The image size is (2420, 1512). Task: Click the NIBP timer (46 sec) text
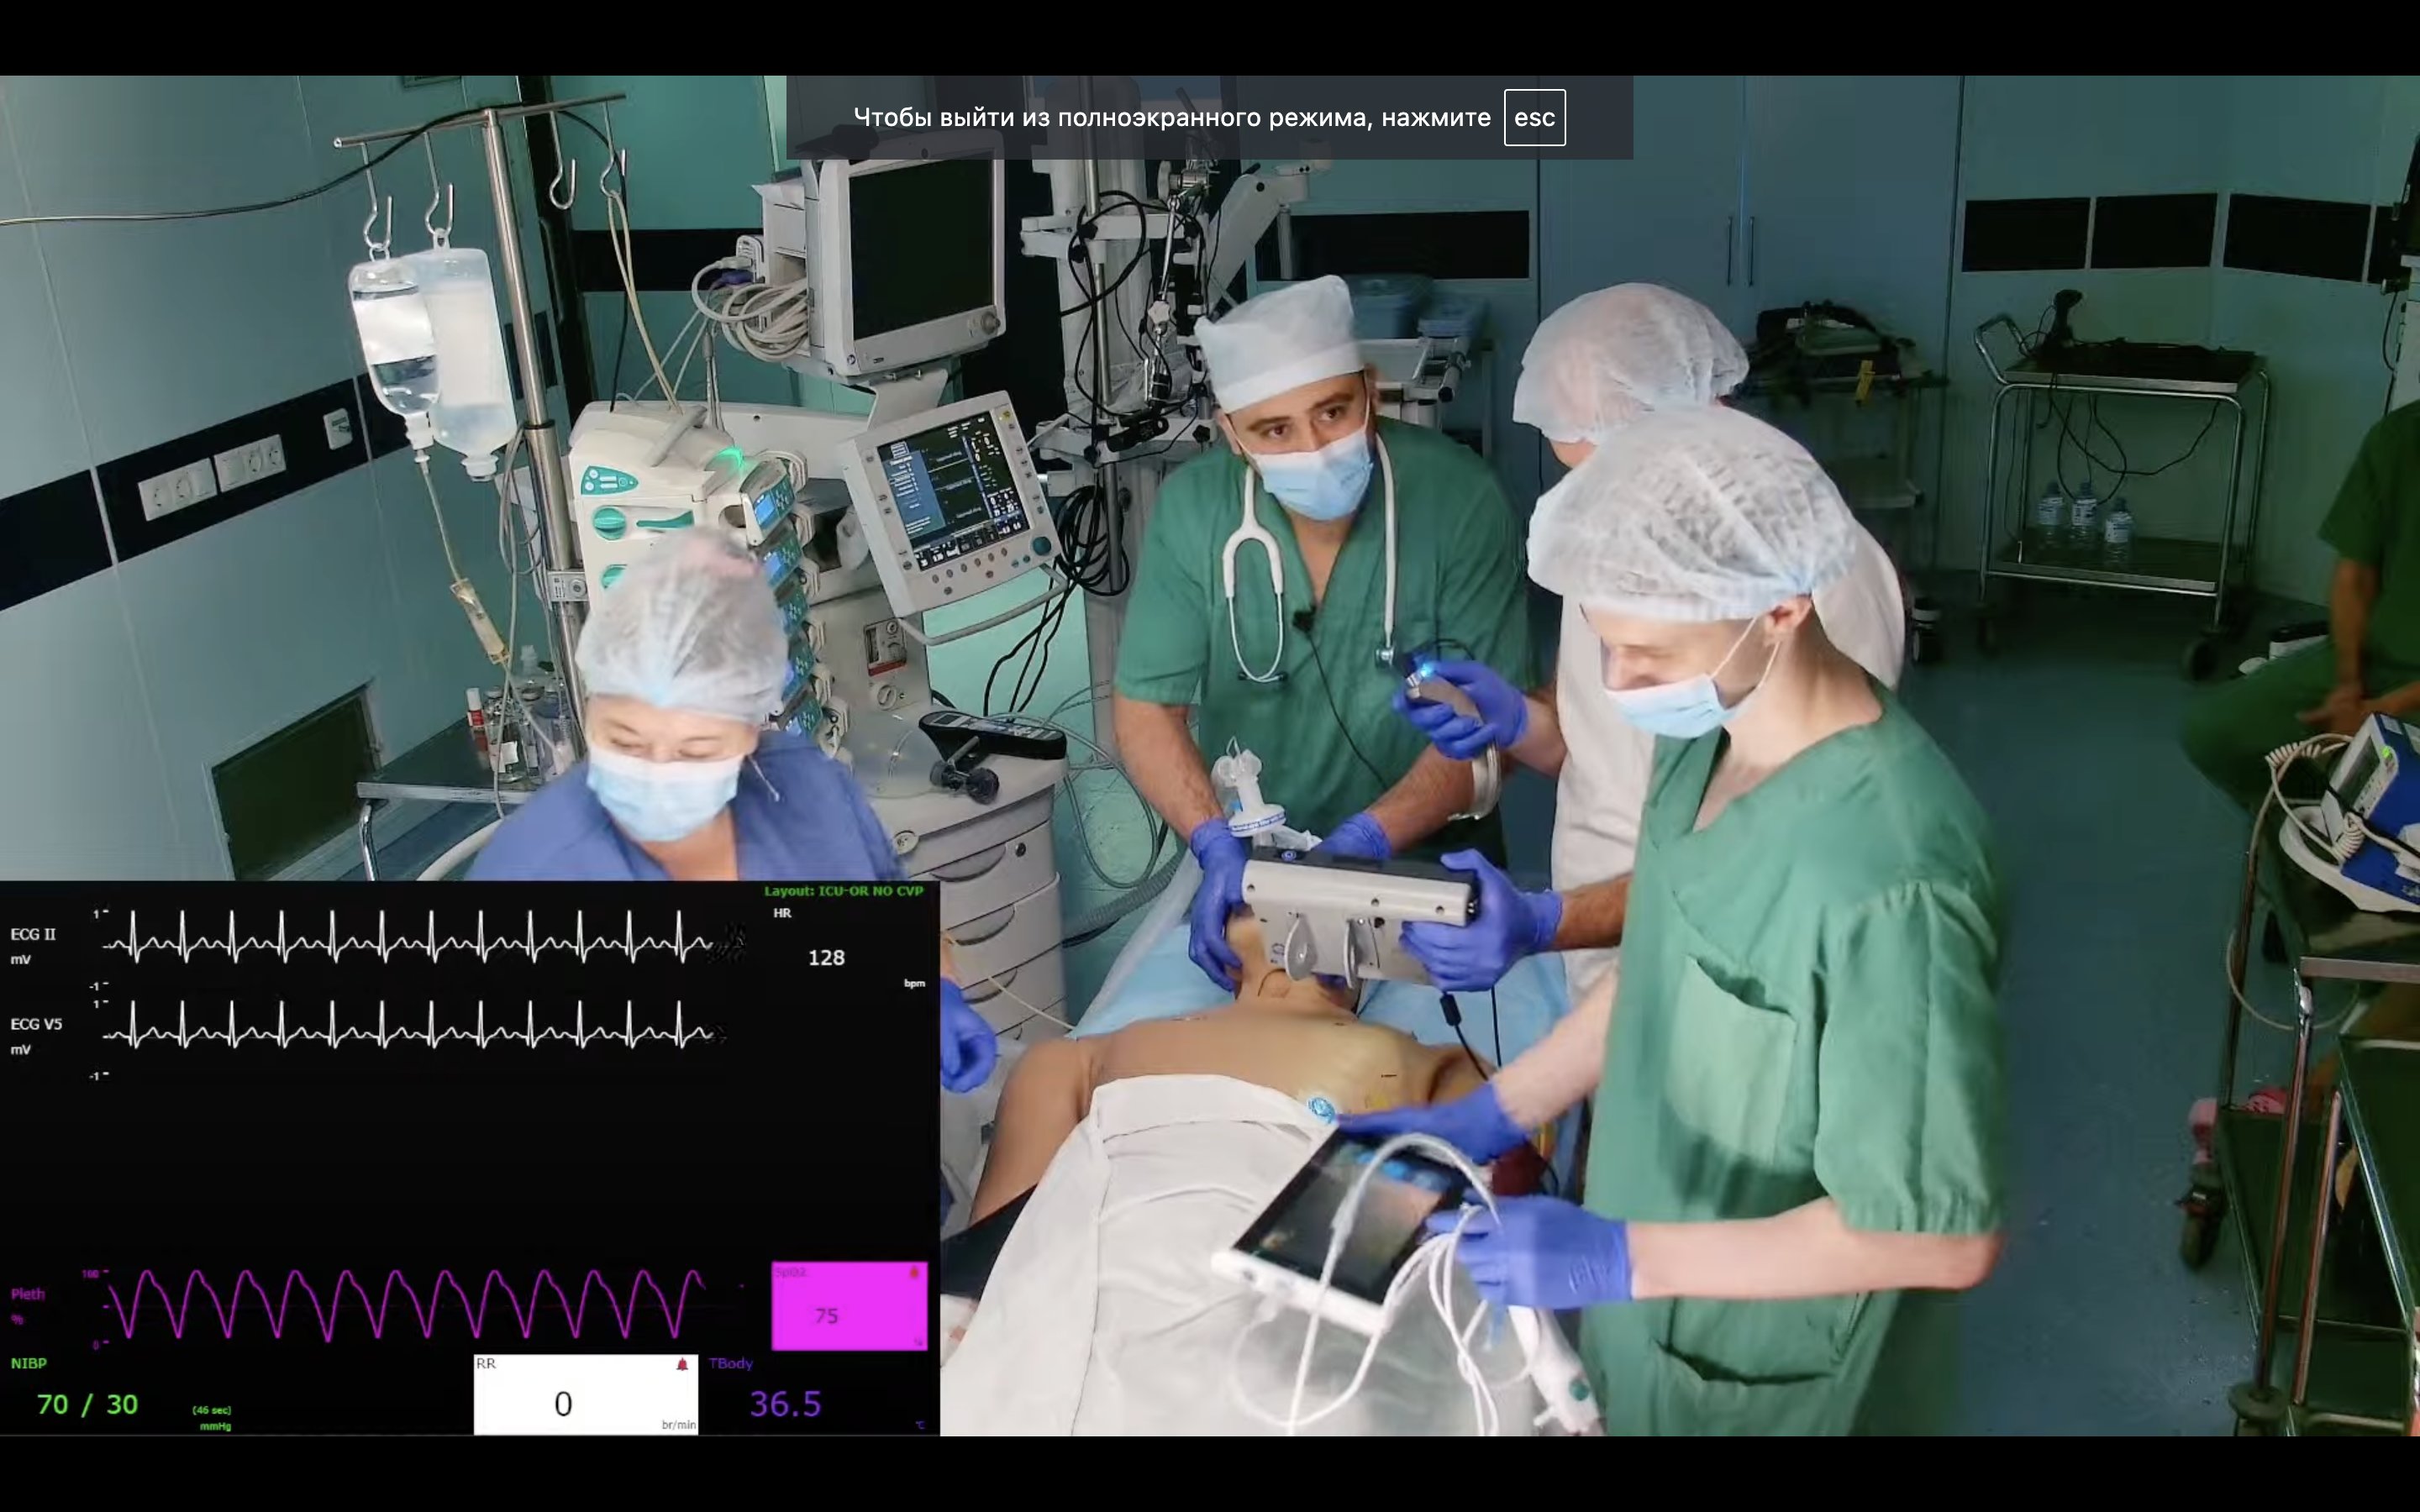pos(211,1410)
